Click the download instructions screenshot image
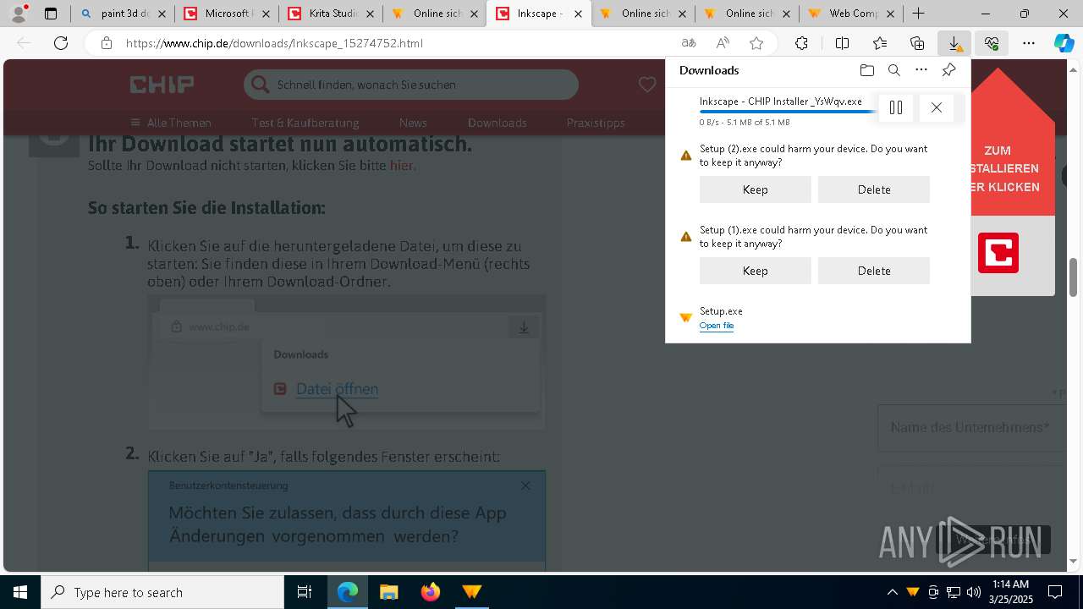 point(347,362)
